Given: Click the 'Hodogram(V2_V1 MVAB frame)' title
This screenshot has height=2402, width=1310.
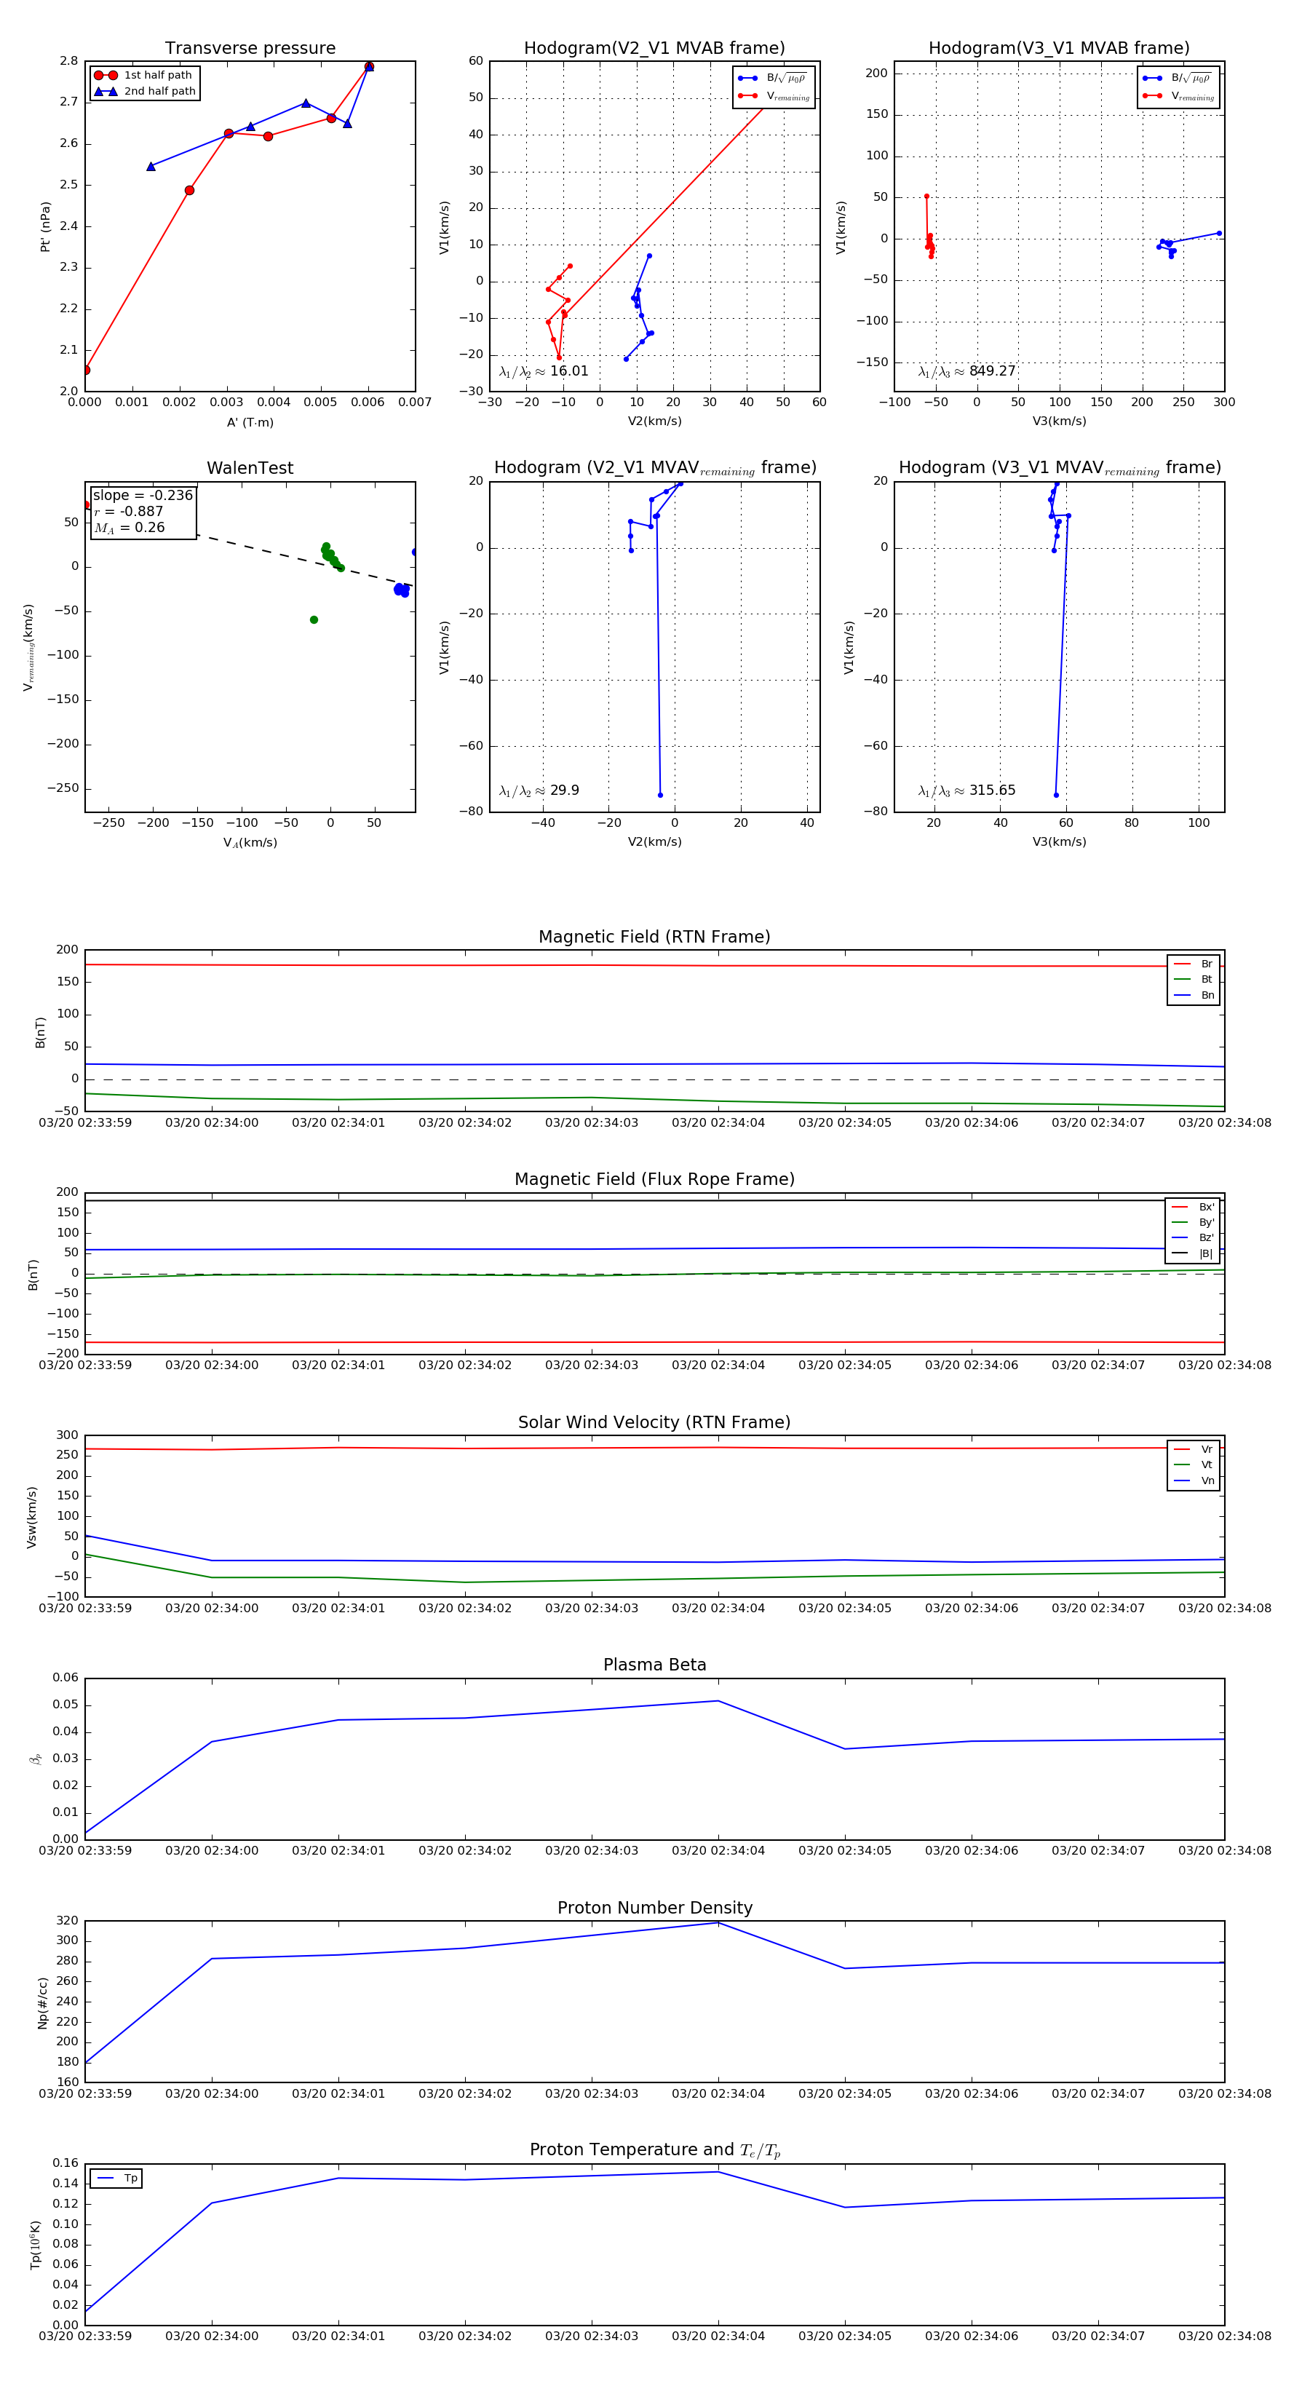Looking at the screenshot, I should tap(654, 49).
